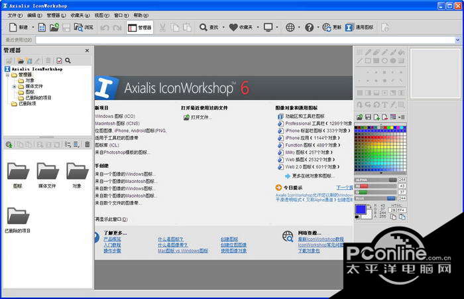Open the dropdown arrow beside the globe icon
Image resolution: width=464 pixels, height=299 pixels.
pos(299,28)
